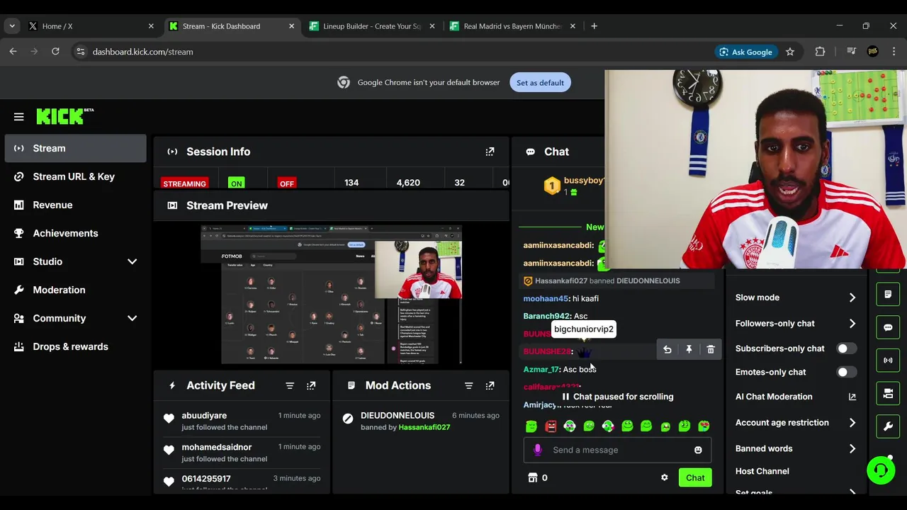Image resolution: width=907 pixels, height=510 pixels.
Task: Click the green Chat send button
Action: (695, 477)
